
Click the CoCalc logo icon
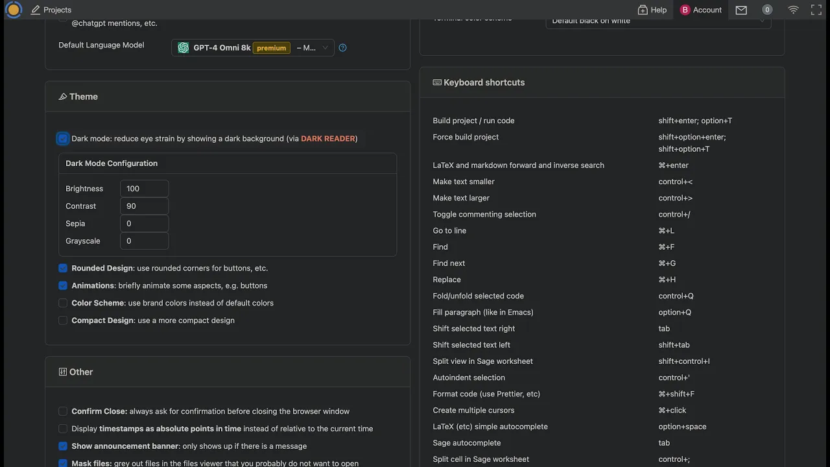[x=13, y=10]
